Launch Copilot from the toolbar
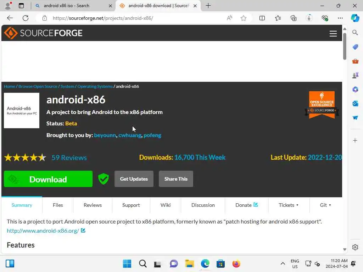The image size is (363, 272). click(x=355, y=18)
